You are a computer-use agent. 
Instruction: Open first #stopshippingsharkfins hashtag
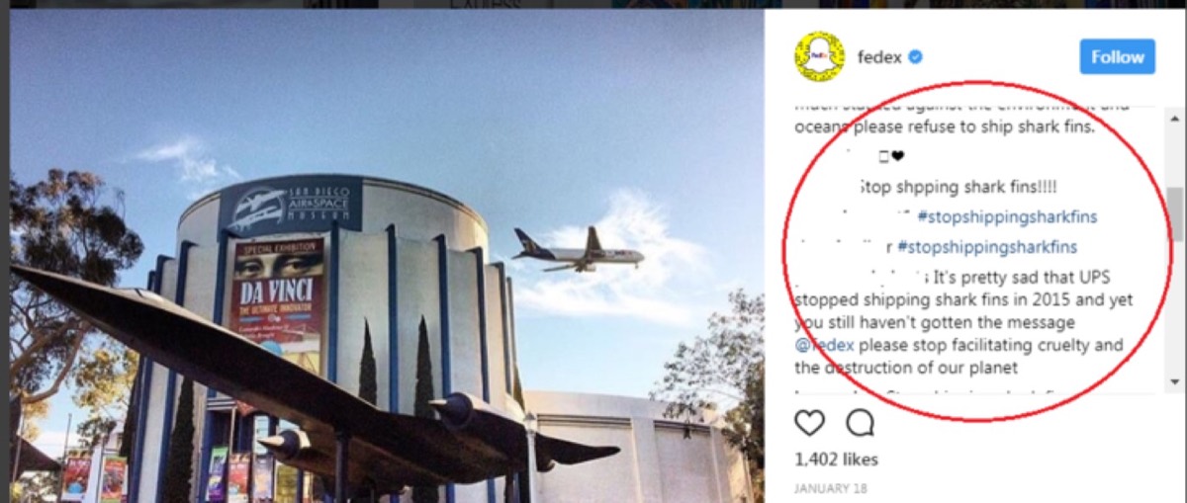click(1007, 216)
